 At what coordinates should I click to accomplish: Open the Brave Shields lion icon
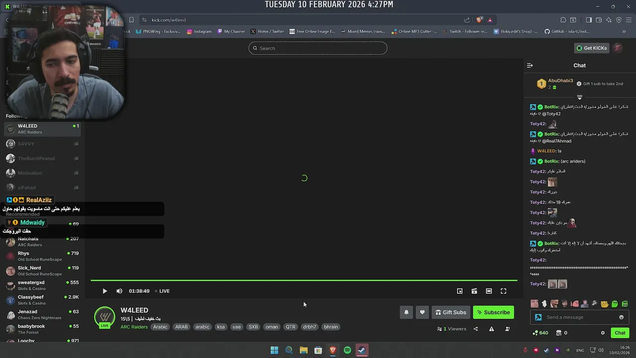tap(479, 20)
